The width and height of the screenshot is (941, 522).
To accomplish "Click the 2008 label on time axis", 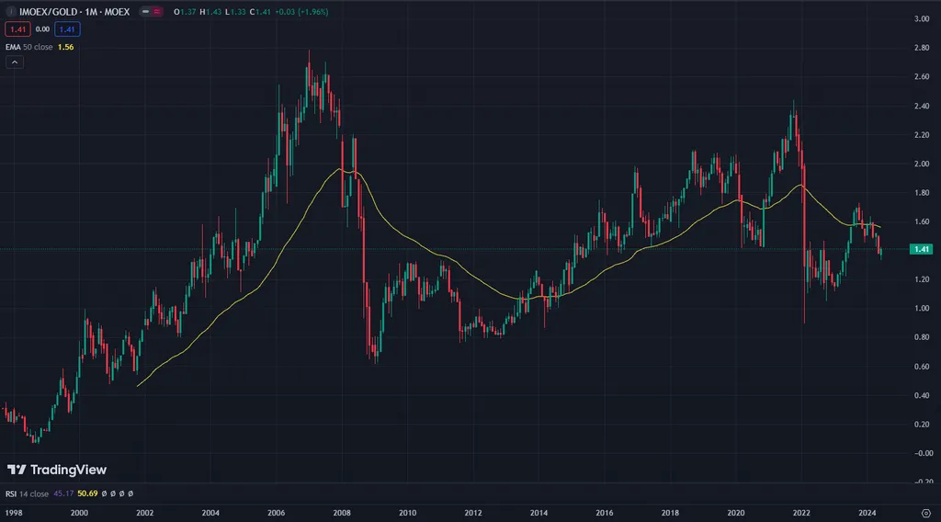I will click(342, 512).
